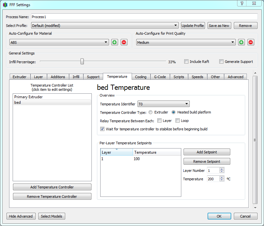
Task: Click the setpoint Temperature input field
Action: [213, 179]
